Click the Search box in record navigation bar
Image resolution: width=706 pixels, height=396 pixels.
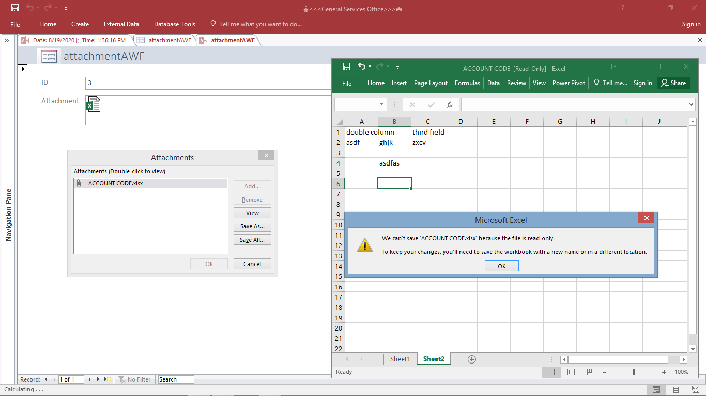(176, 379)
